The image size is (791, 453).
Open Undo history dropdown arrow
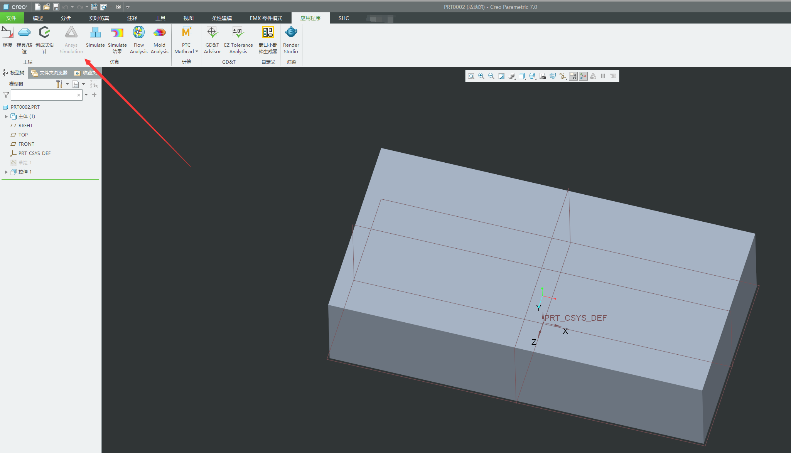(x=72, y=7)
